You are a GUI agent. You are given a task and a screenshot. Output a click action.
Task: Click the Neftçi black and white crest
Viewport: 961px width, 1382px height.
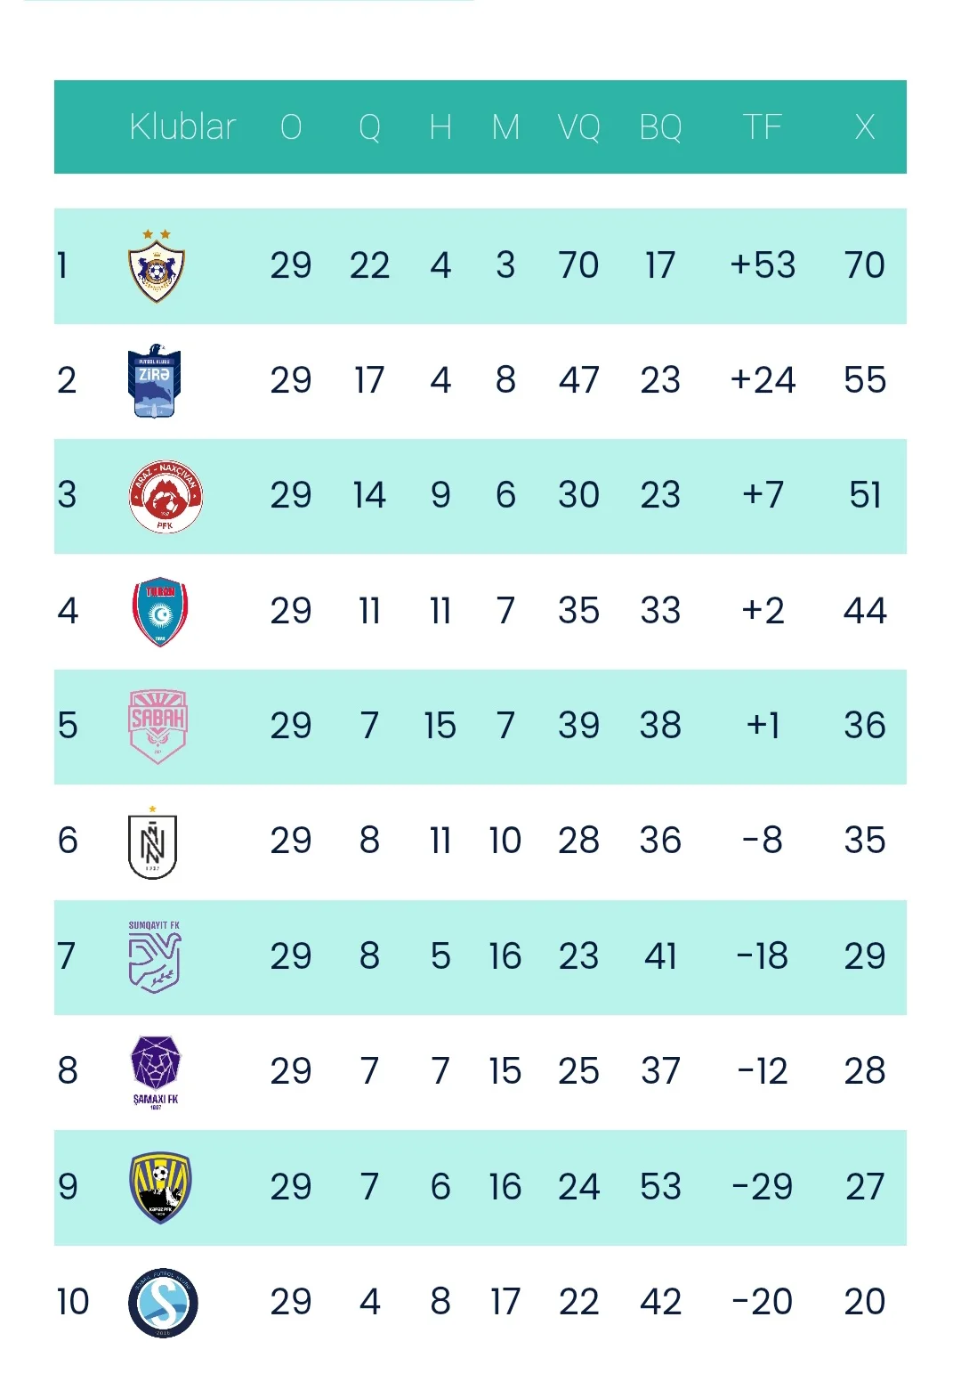(x=153, y=841)
